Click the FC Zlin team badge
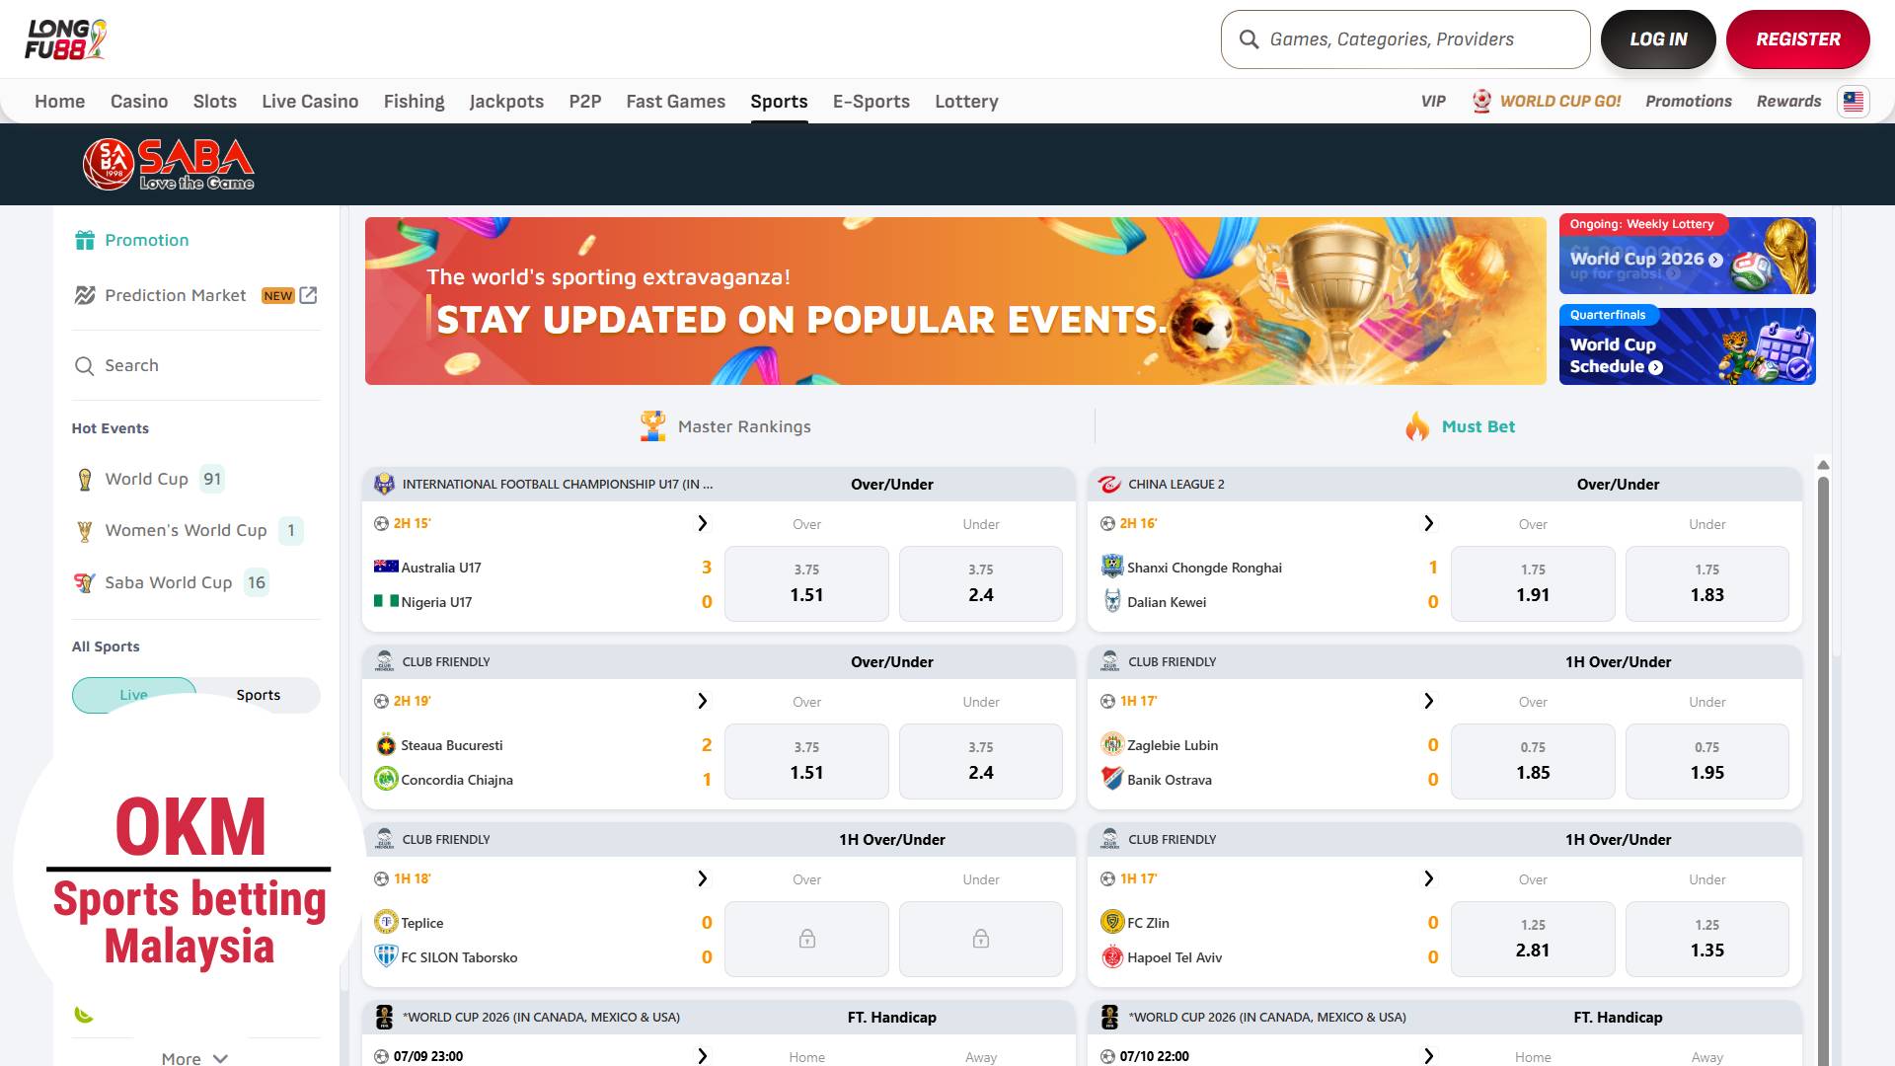This screenshot has width=1895, height=1066. click(x=1112, y=922)
